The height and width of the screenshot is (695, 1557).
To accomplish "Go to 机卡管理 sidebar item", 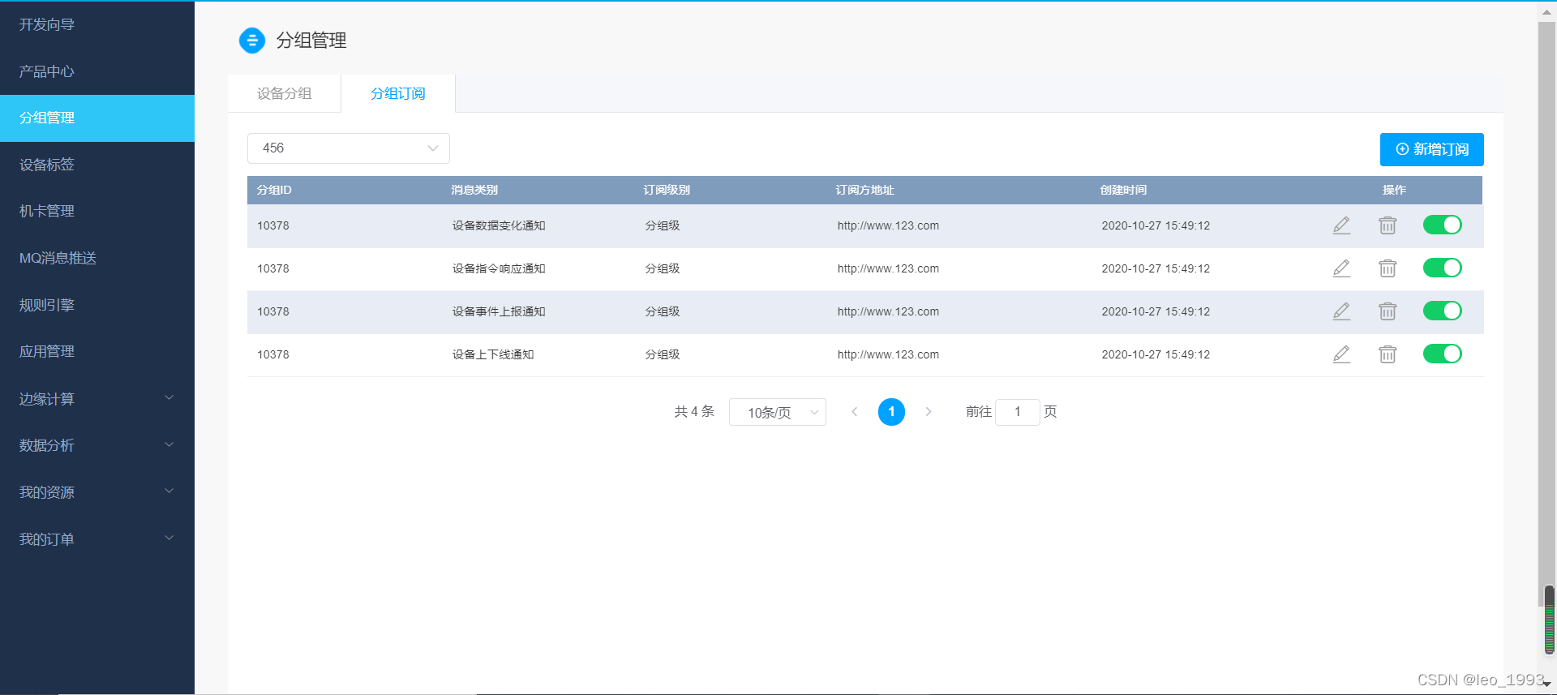I will pyautogui.click(x=97, y=211).
